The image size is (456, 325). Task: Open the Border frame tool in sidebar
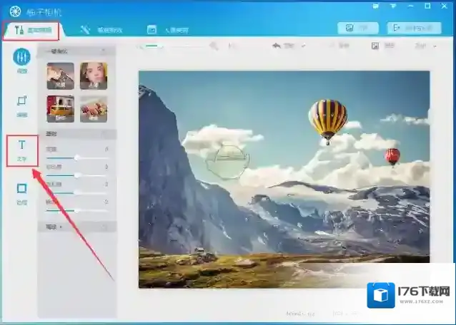[x=21, y=192]
